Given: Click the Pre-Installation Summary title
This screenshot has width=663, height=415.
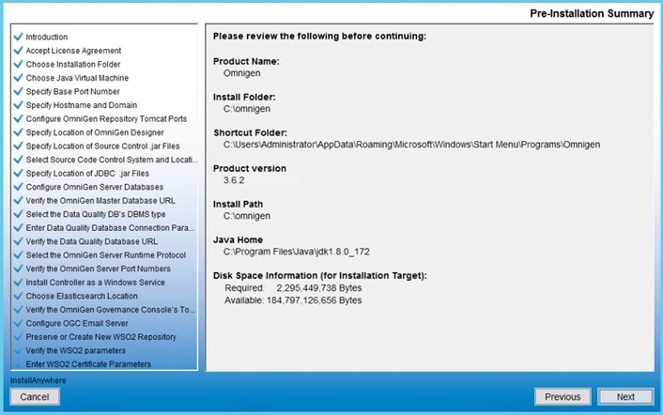Looking at the screenshot, I should point(592,13).
